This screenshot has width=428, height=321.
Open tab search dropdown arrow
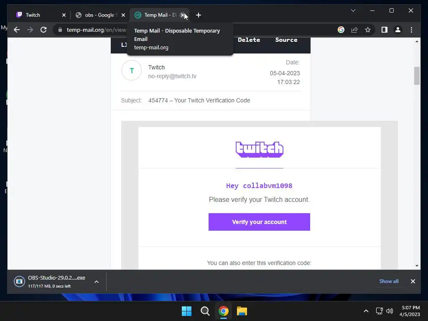coord(353,10)
